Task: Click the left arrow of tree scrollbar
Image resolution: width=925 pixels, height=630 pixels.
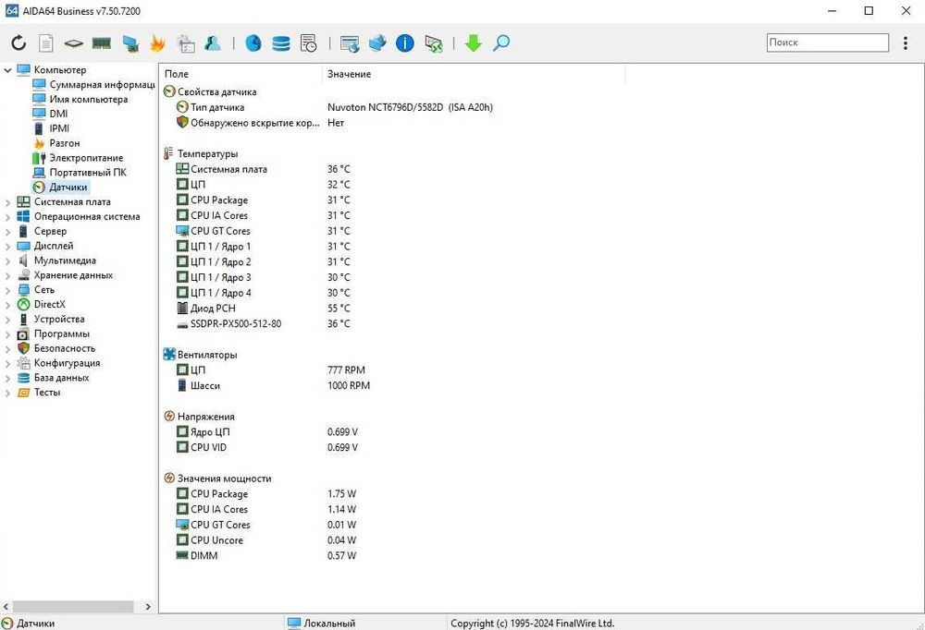Action: tap(6, 606)
